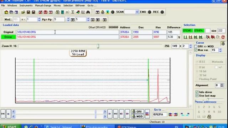
Task: Click the red-green-blue shapes toolbar icon
Action: point(78,12)
